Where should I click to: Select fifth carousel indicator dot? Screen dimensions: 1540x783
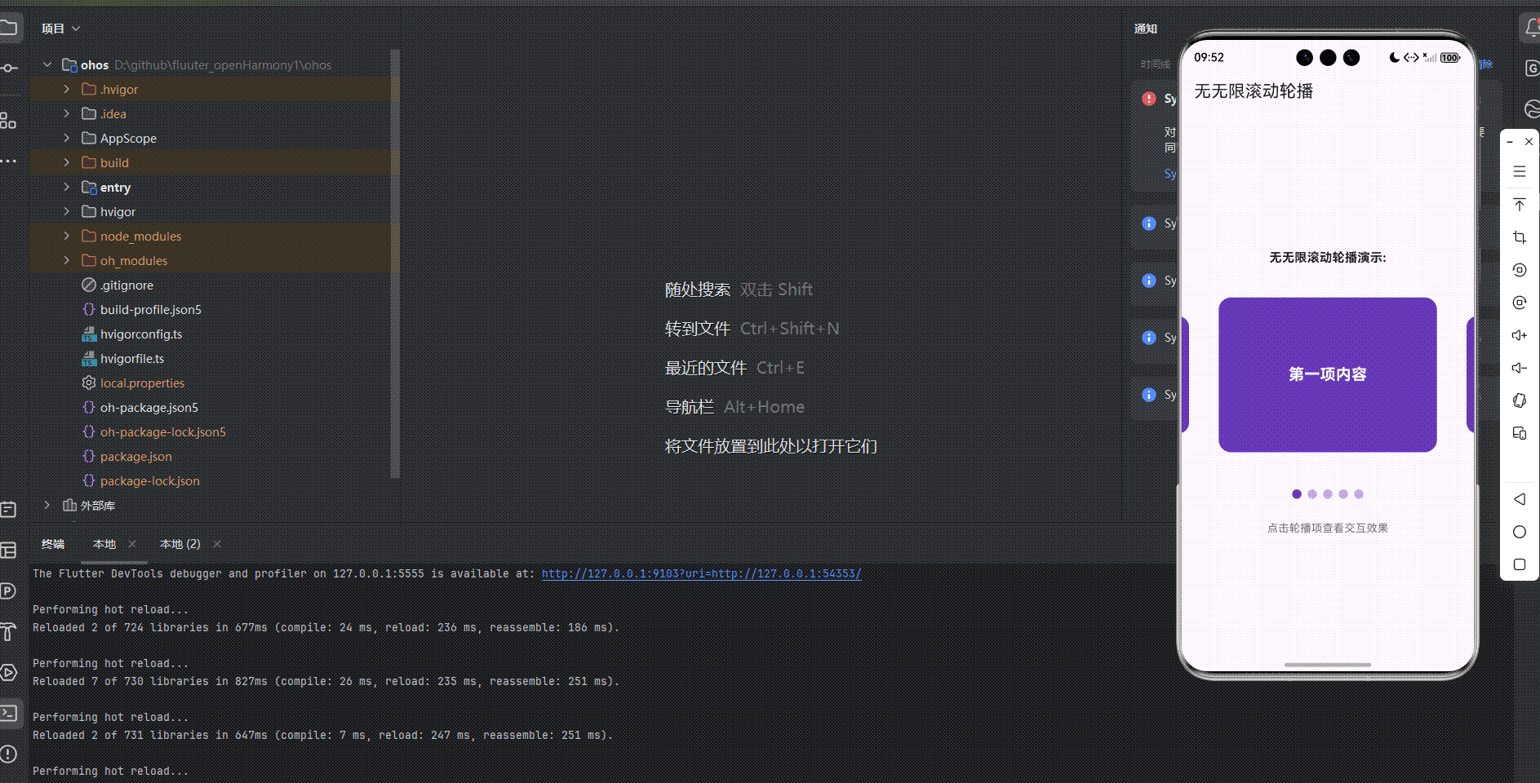coord(1359,494)
